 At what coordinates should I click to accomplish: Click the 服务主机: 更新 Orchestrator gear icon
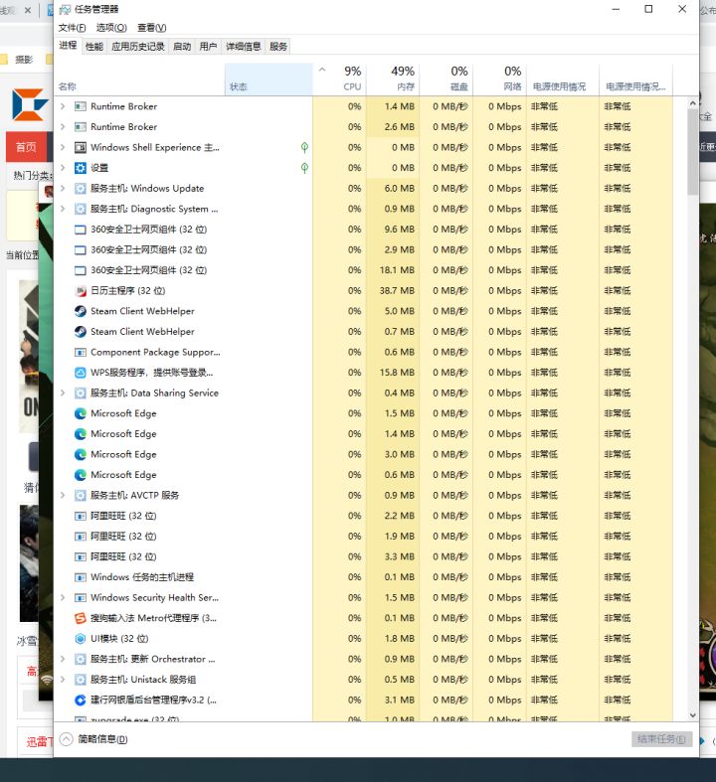pyautogui.click(x=80, y=660)
